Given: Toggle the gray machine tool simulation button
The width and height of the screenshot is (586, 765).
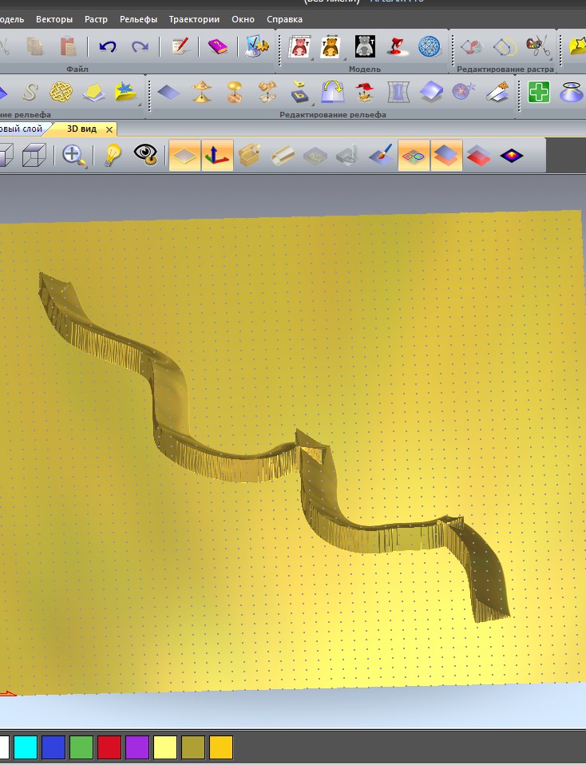Looking at the screenshot, I should (347, 155).
